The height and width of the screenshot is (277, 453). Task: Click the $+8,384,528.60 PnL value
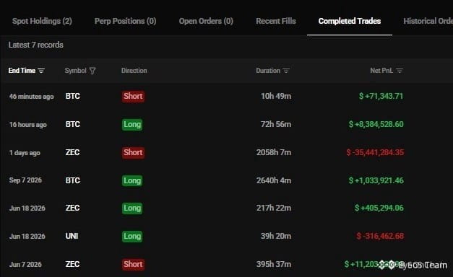pyautogui.click(x=376, y=124)
